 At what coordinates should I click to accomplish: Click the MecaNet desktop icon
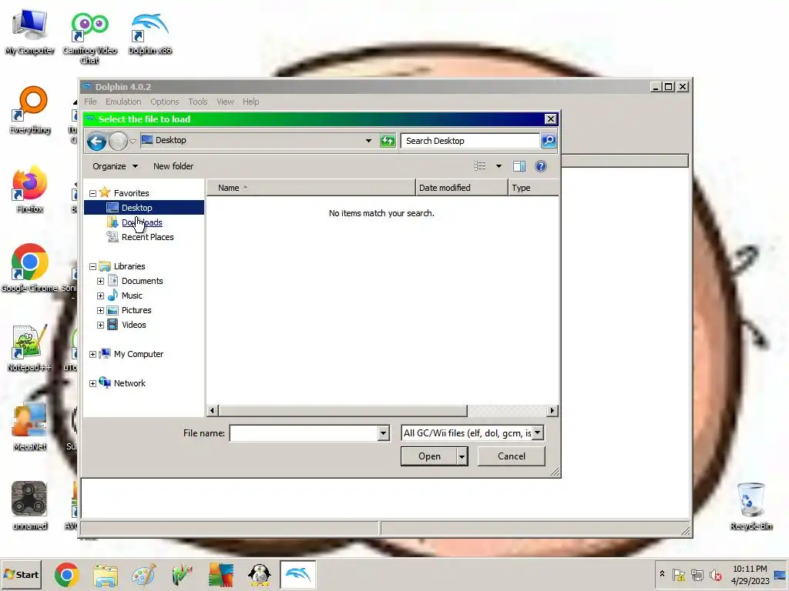pos(30,426)
